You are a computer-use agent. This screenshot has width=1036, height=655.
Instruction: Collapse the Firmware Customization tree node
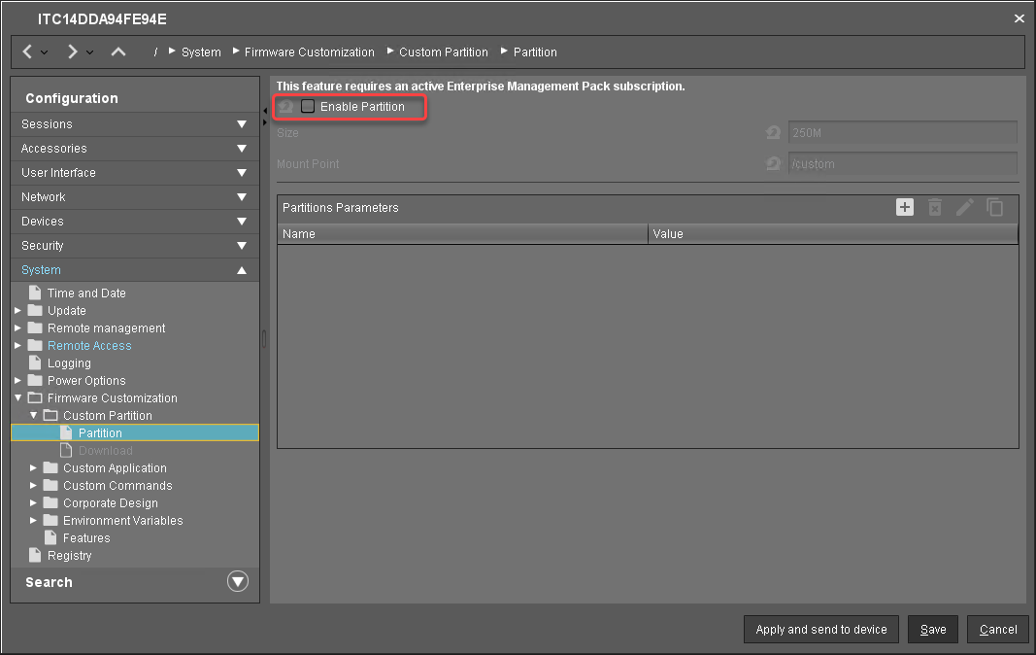18,398
